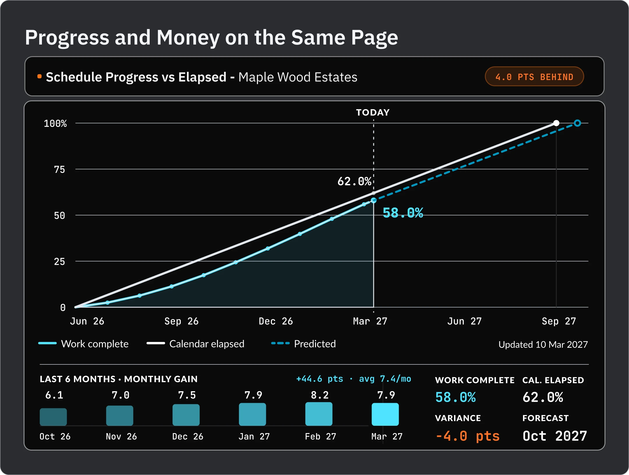Image resolution: width=629 pixels, height=475 pixels.
Task: Click the -4.0 pts variance value
Action: point(467,436)
